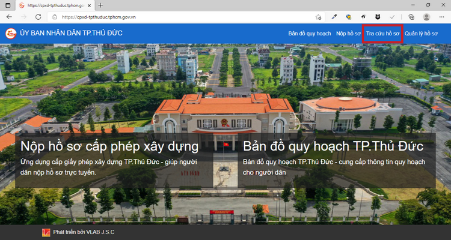Click the address bar URL field
The image size is (451, 240).
click(186, 17)
